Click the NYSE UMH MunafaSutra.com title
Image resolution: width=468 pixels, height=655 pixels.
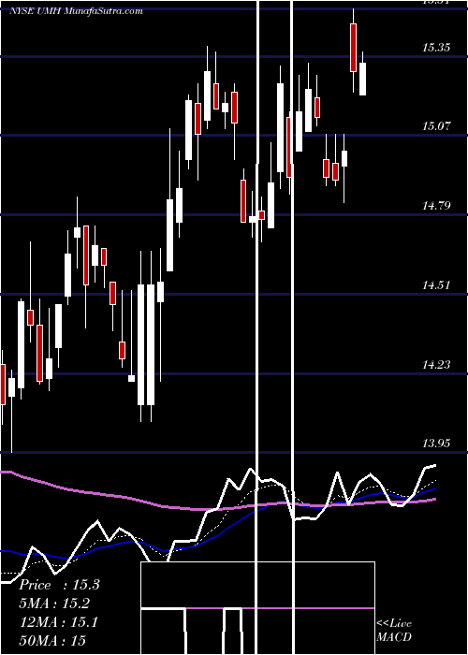coord(76,11)
